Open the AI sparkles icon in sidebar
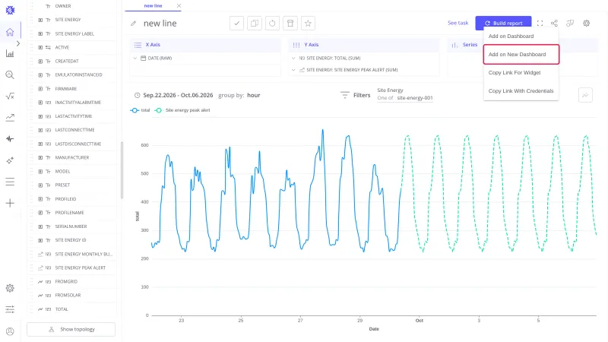This screenshot has width=608, height=342. (x=10, y=160)
